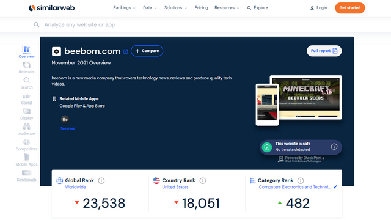
Task: Edit category with the pencil icon
Action: pos(335,187)
